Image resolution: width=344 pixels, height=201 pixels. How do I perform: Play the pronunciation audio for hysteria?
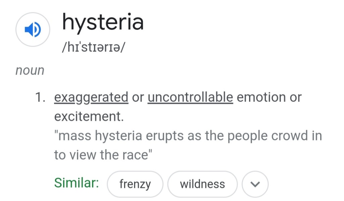coord(33,30)
